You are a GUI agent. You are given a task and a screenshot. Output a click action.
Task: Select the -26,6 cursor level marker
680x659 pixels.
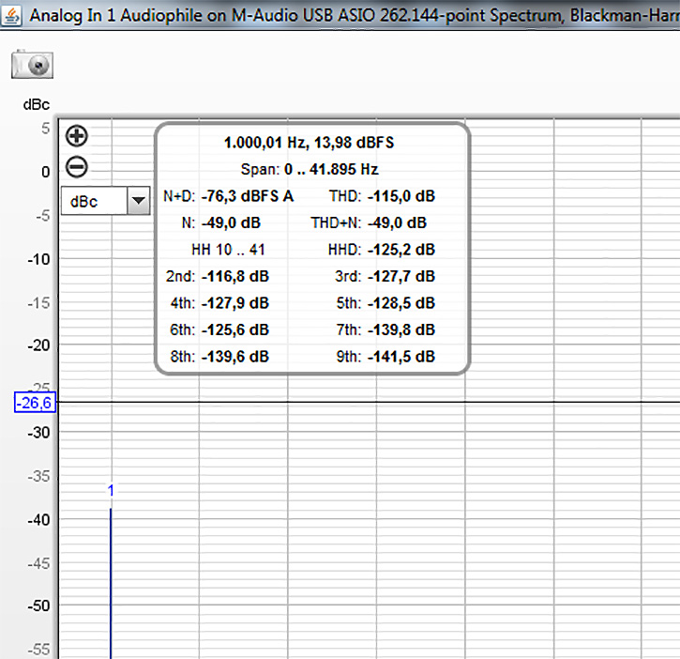(x=35, y=403)
